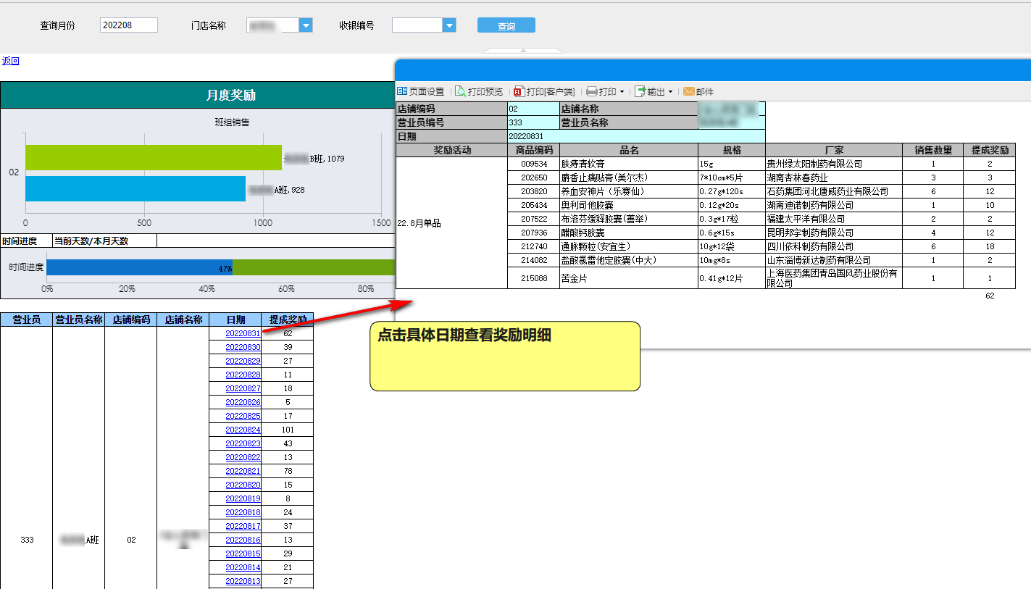
Task: Click product name 醋酸钙胶囊
Action: coord(583,233)
